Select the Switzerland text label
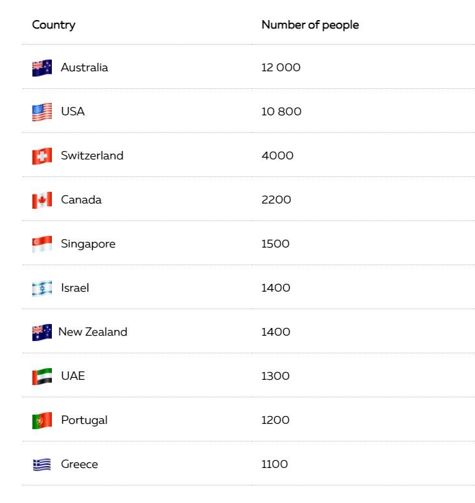 click(x=92, y=156)
